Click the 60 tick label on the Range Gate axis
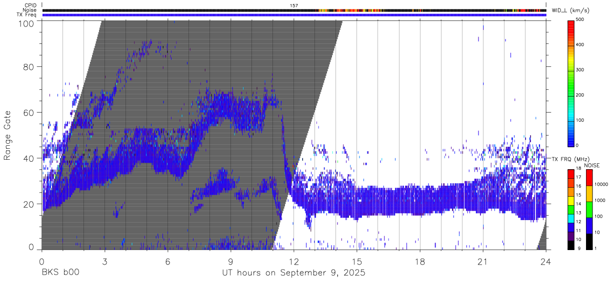 (29, 112)
